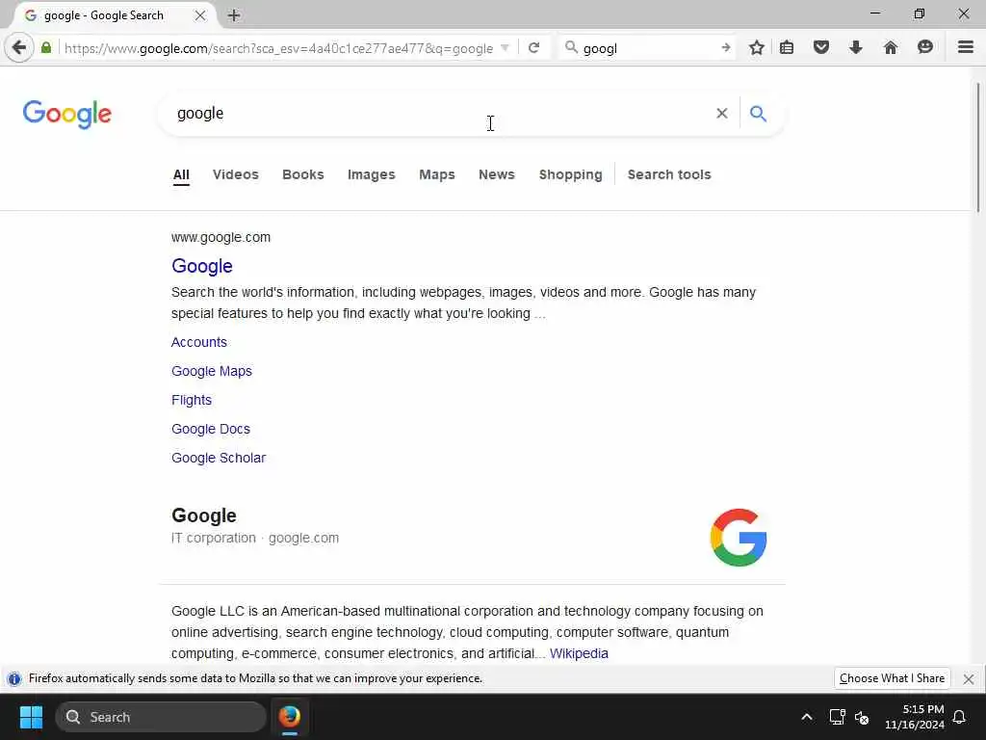Reload the page with the refresh icon

tap(533, 48)
